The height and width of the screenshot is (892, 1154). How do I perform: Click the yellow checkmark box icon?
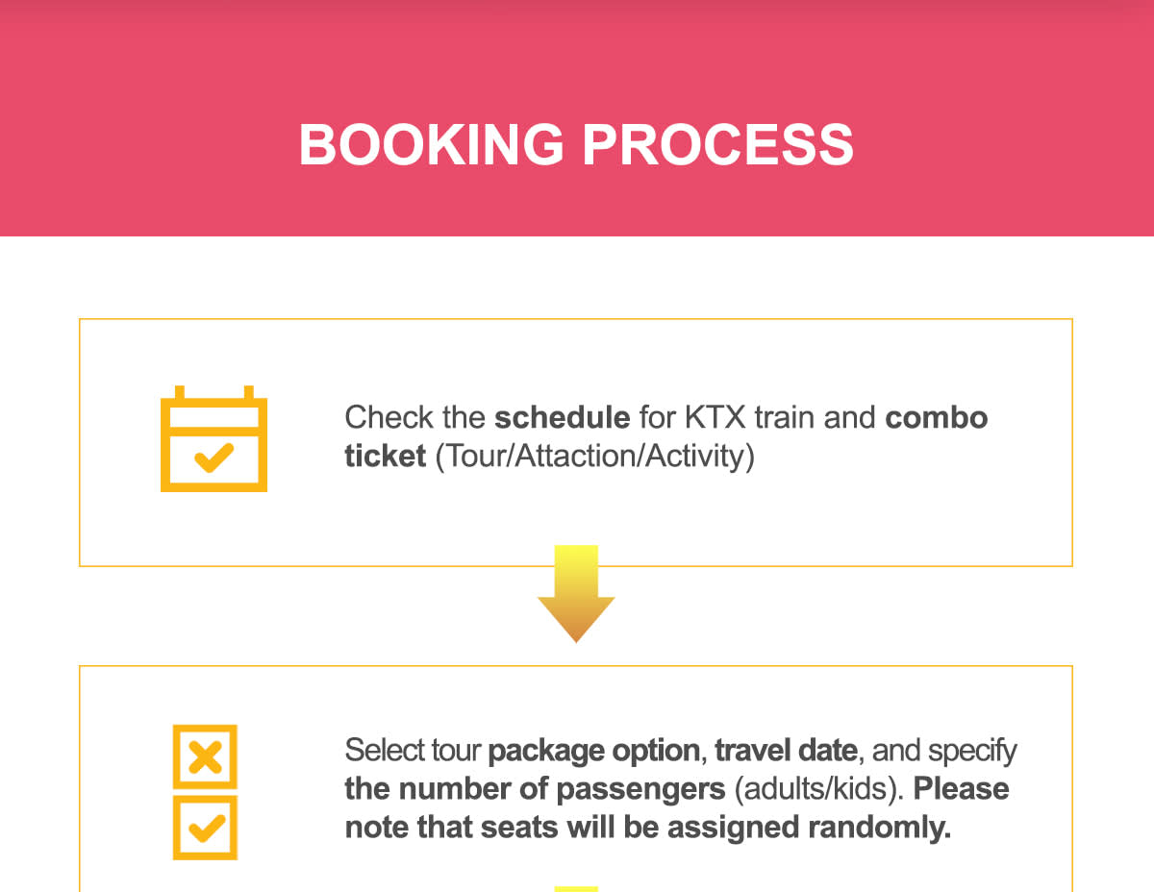tap(205, 827)
